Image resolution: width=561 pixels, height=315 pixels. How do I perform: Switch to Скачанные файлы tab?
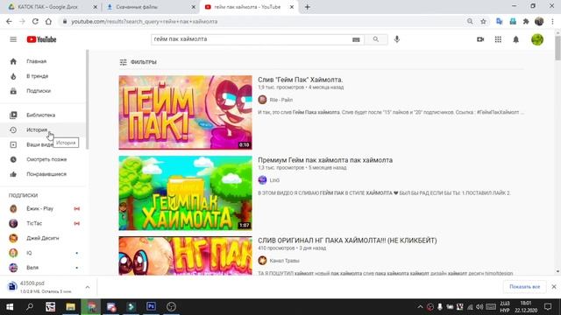[150, 7]
